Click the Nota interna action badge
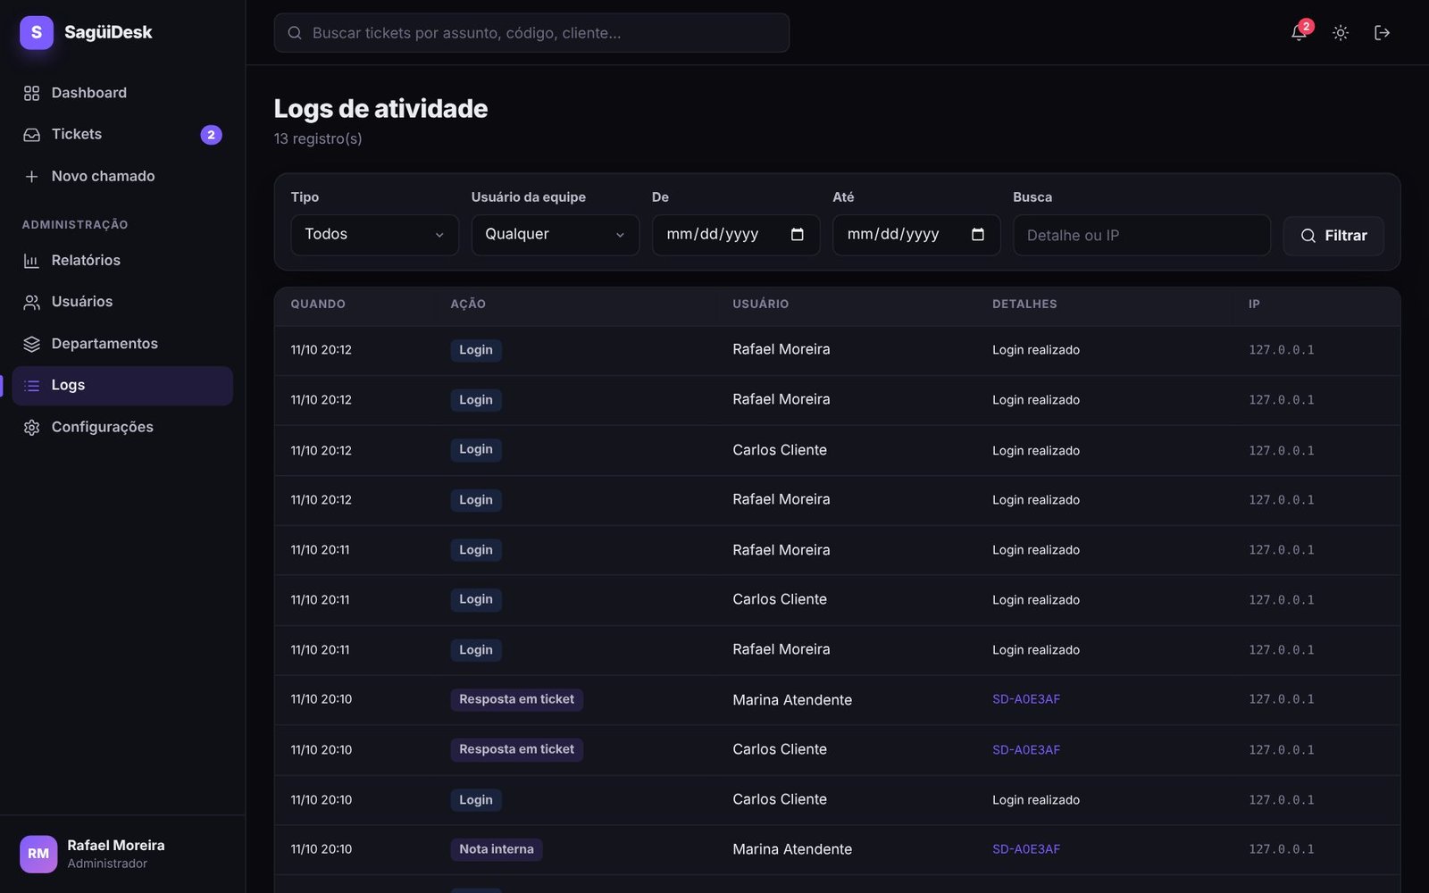 point(497,849)
